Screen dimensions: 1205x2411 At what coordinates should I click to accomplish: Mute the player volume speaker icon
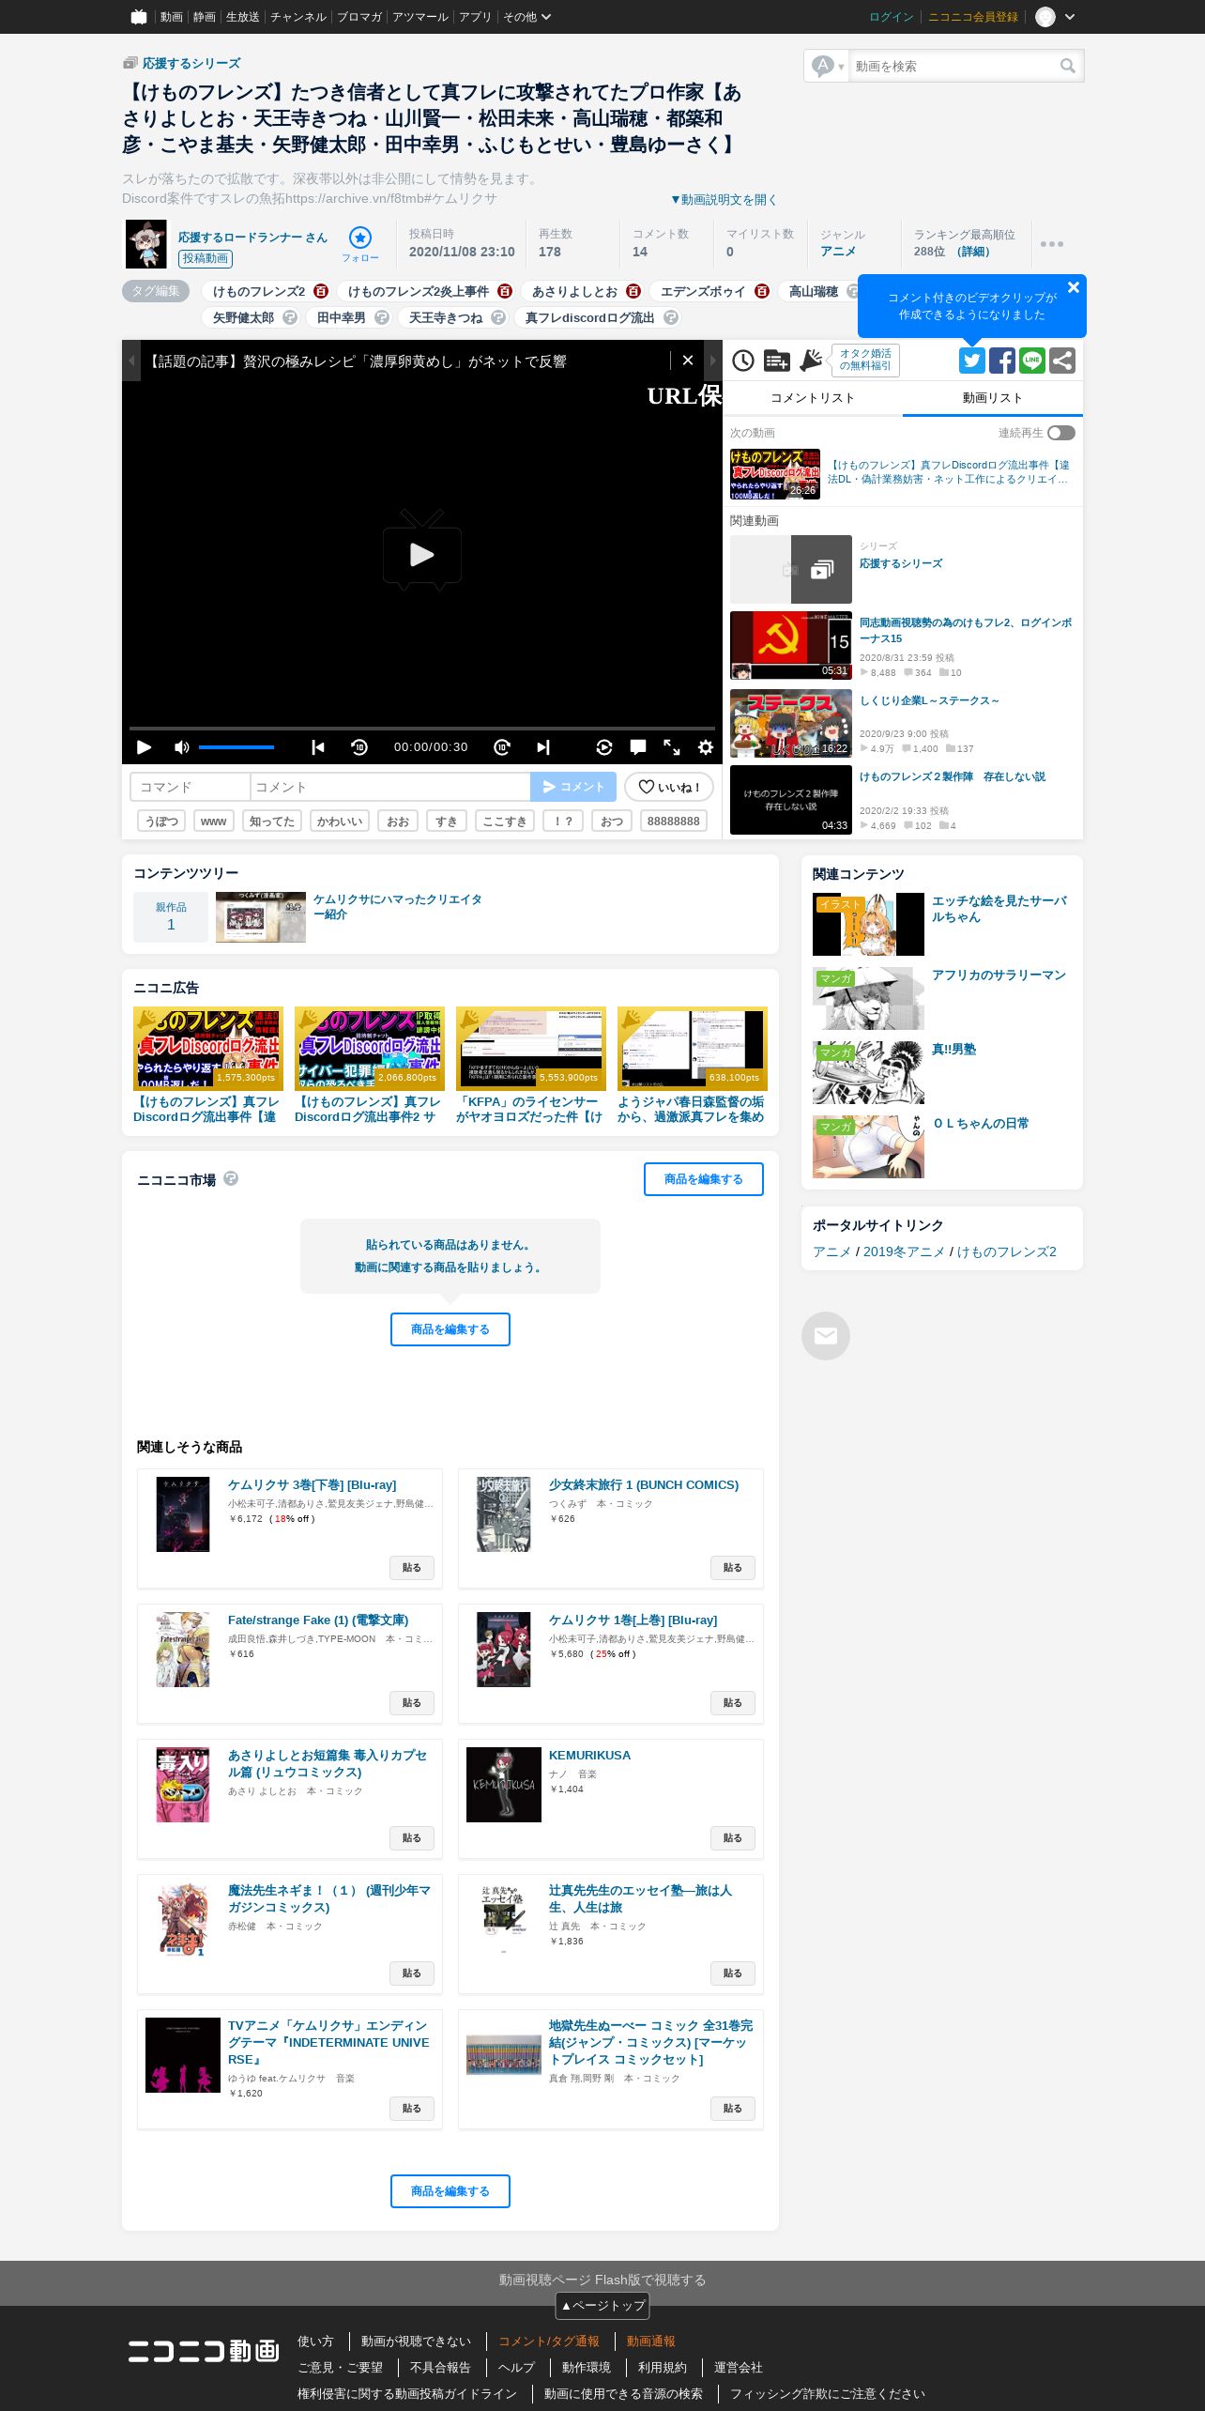pos(182,747)
